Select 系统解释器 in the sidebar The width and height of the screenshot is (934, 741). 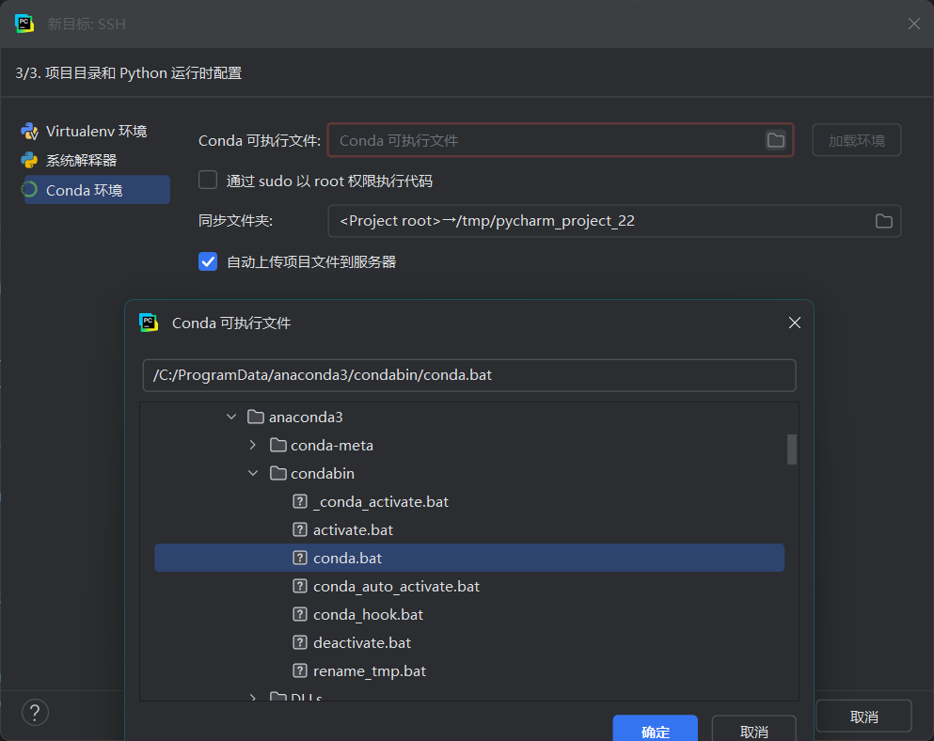[97, 160]
